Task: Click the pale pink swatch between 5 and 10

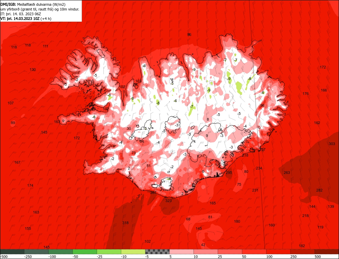Action: coord(182,252)
